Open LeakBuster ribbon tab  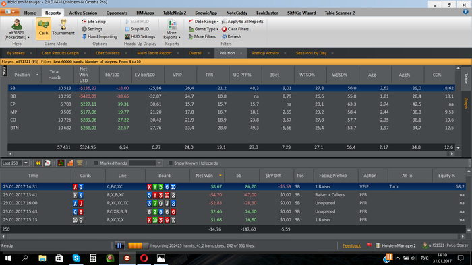click(x=267, y=13)
